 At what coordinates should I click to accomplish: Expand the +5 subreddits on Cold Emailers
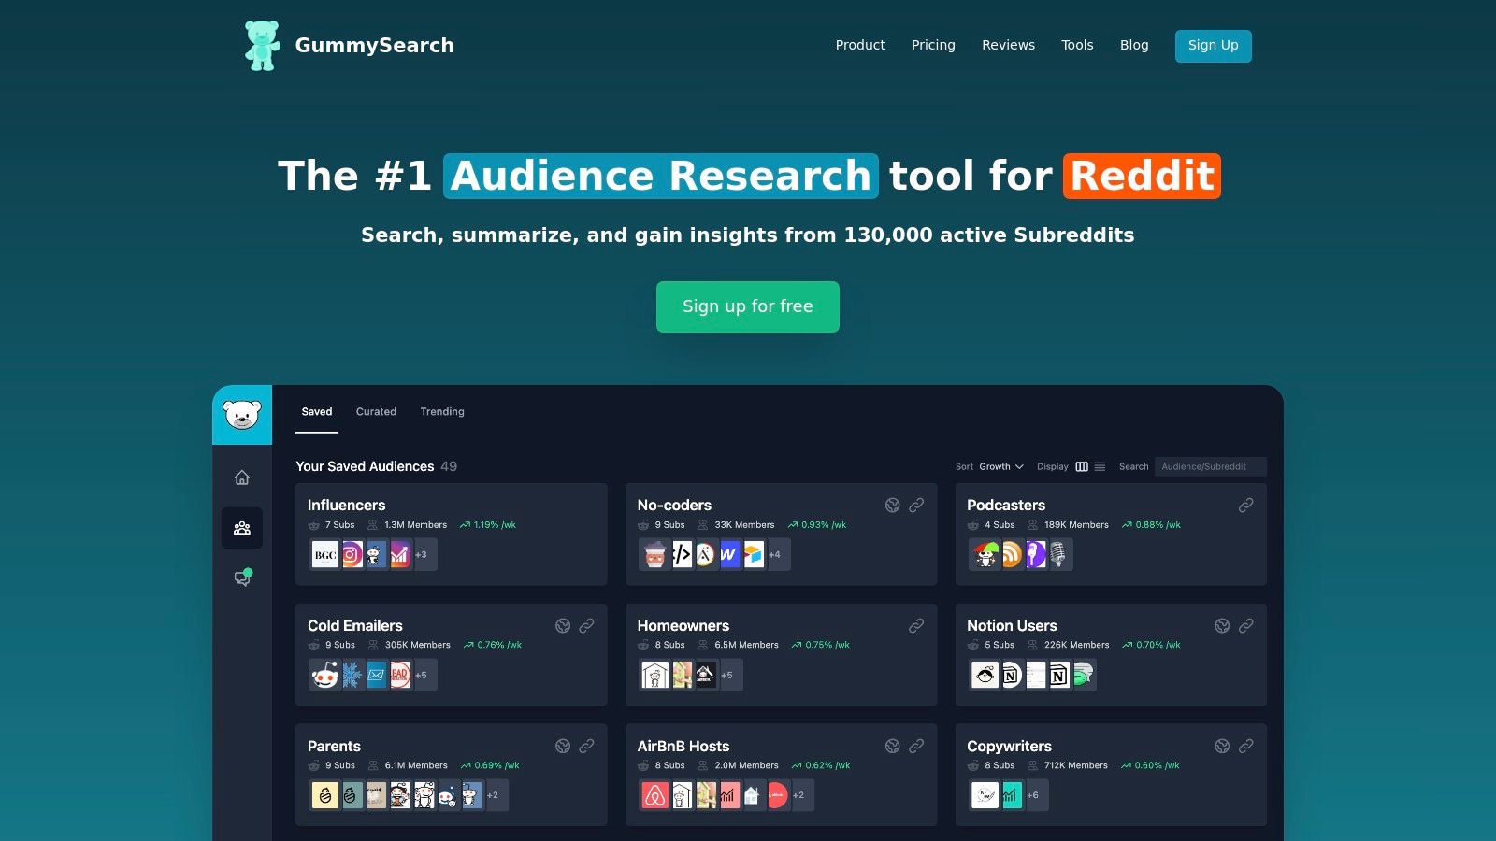(x=420, y=674)
